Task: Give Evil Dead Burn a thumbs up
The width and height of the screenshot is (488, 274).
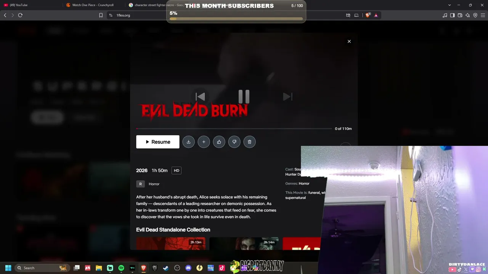Action: [219, 142]
